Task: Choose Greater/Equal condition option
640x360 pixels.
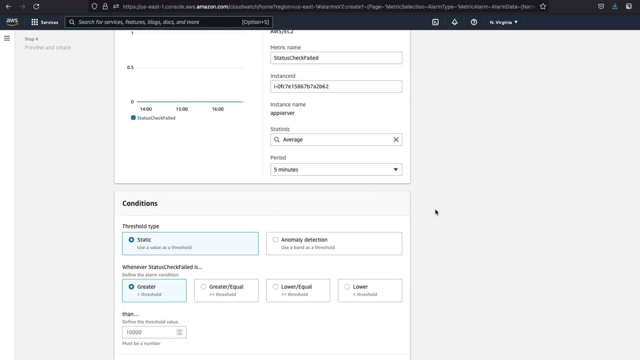Action: click(x=203, y=287)
